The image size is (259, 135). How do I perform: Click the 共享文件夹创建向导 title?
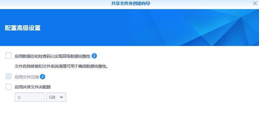pos(130,3)
